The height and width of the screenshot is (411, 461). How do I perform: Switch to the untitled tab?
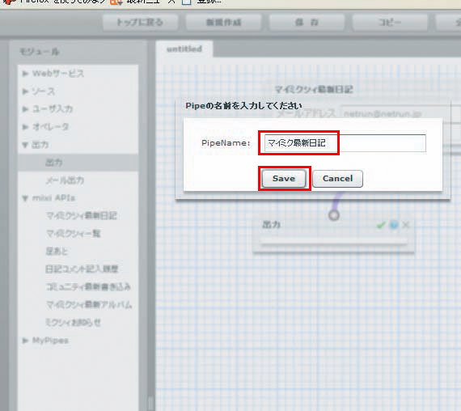click(184, 49)
